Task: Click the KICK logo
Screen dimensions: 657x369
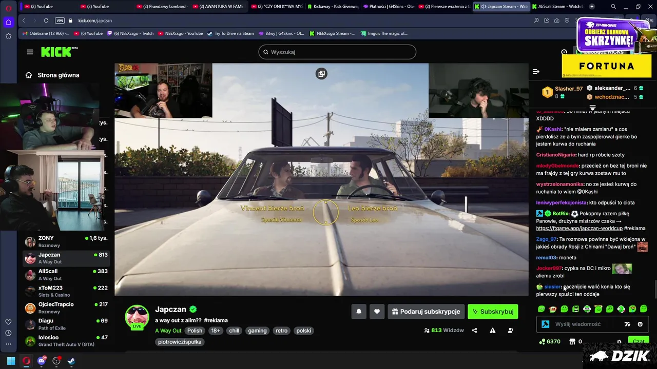Action: 60,52
